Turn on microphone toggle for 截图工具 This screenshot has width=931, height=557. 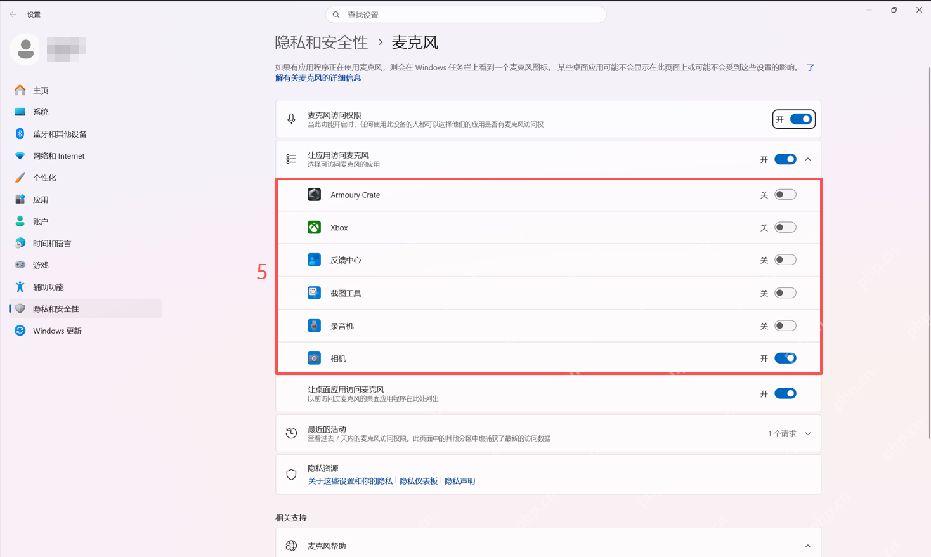click(785, 293)
